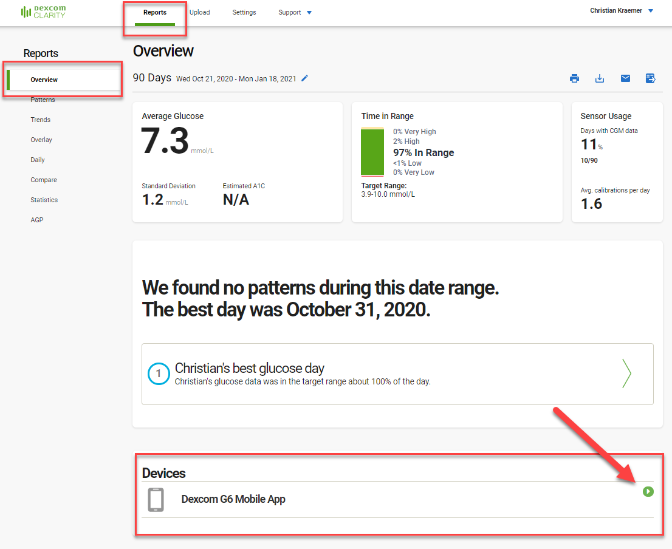
Task: Click the Estimated A1C N/A value
Action: 236,200
